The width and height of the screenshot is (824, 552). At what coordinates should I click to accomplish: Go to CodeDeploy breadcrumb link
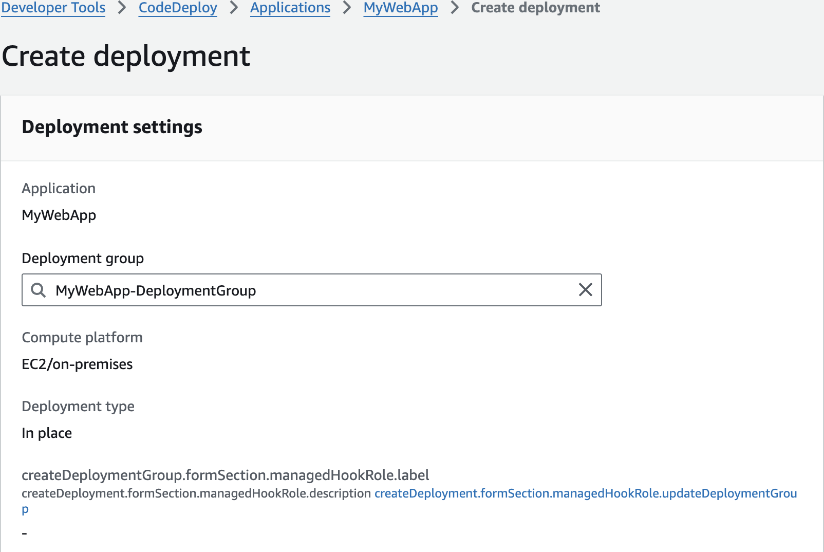(178, 8)
